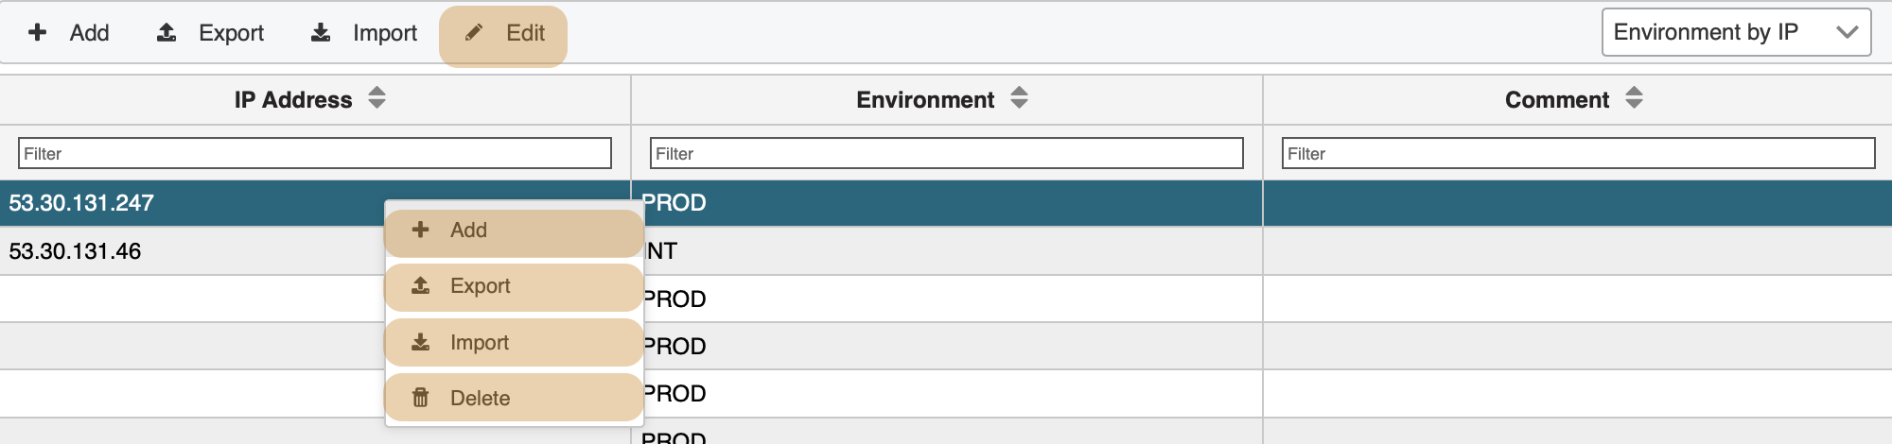The width and height of the screenshot is (1892, 444).
Task: Click into the Comment filter field
Action: [x=1578, y=153]
